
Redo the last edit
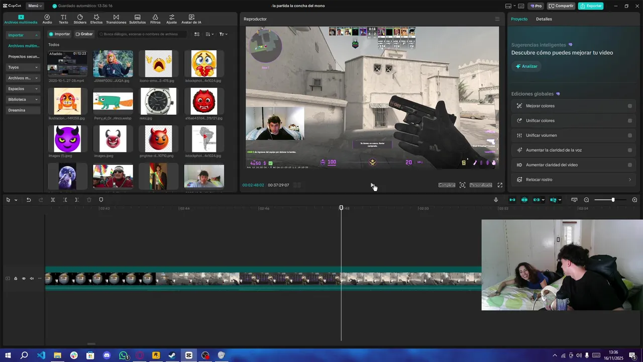(41, 200)
